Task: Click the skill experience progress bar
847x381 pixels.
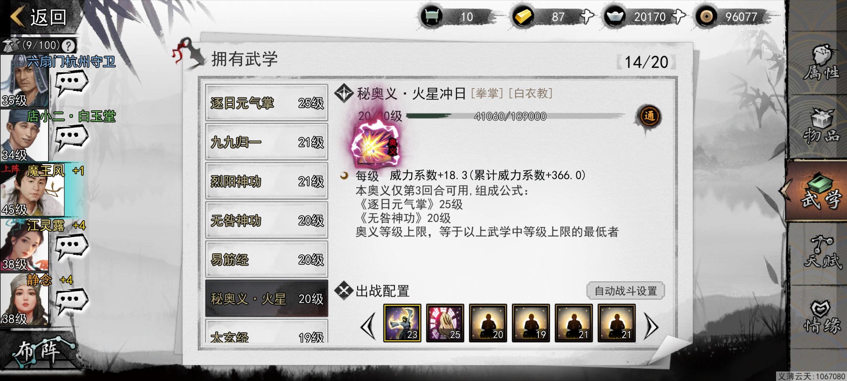Action: [x=515, y=116]
